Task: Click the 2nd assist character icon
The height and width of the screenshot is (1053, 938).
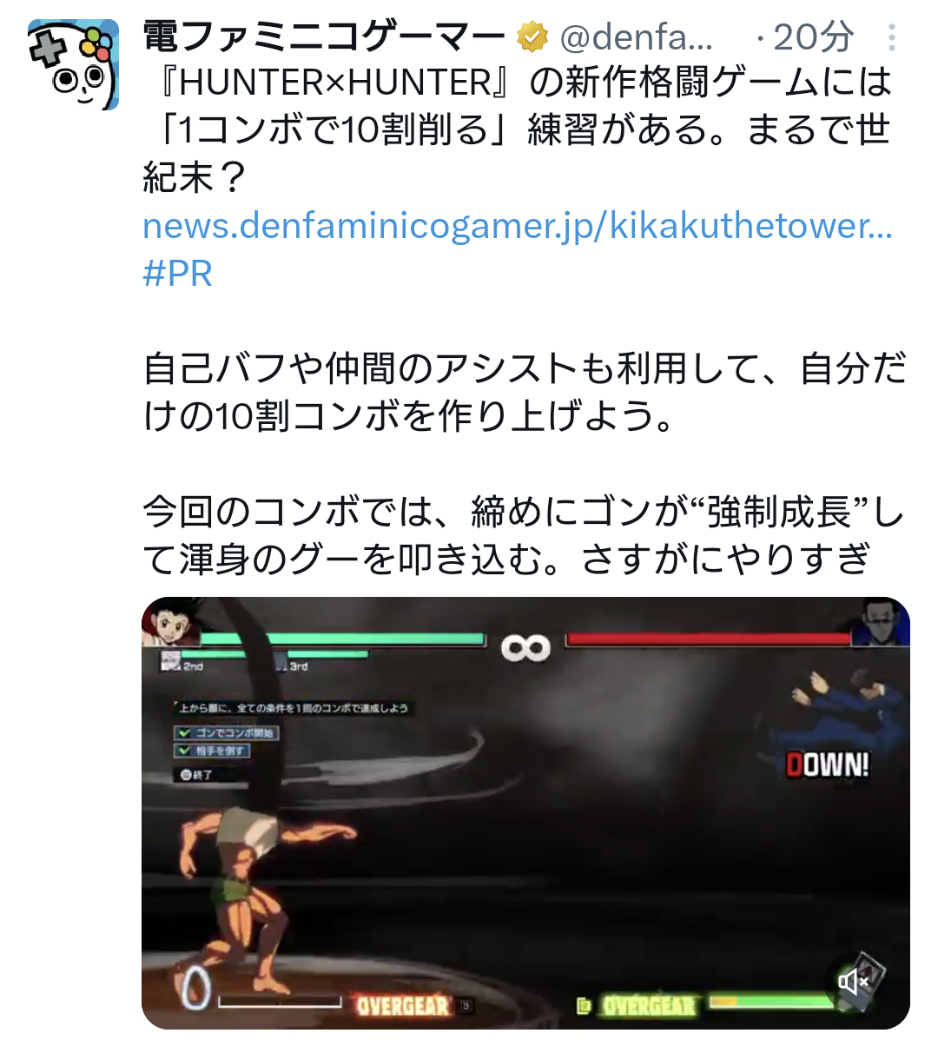Action: click(x=171, y=660)
